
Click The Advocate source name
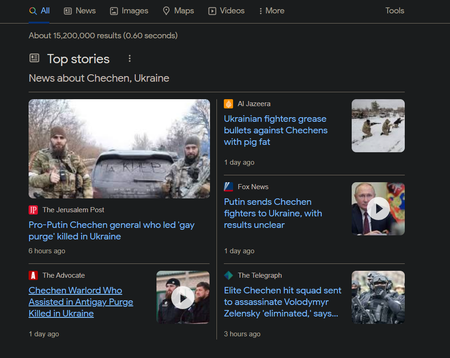point(64,275)
